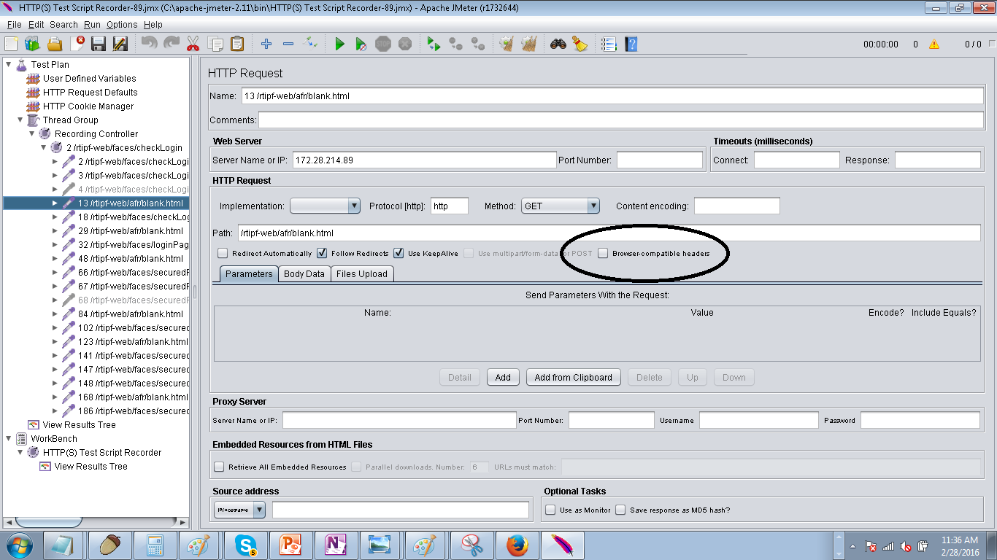Click the Clear All broom icon
Viewport: 997px width, 560px height.
(x=527, y=44)
